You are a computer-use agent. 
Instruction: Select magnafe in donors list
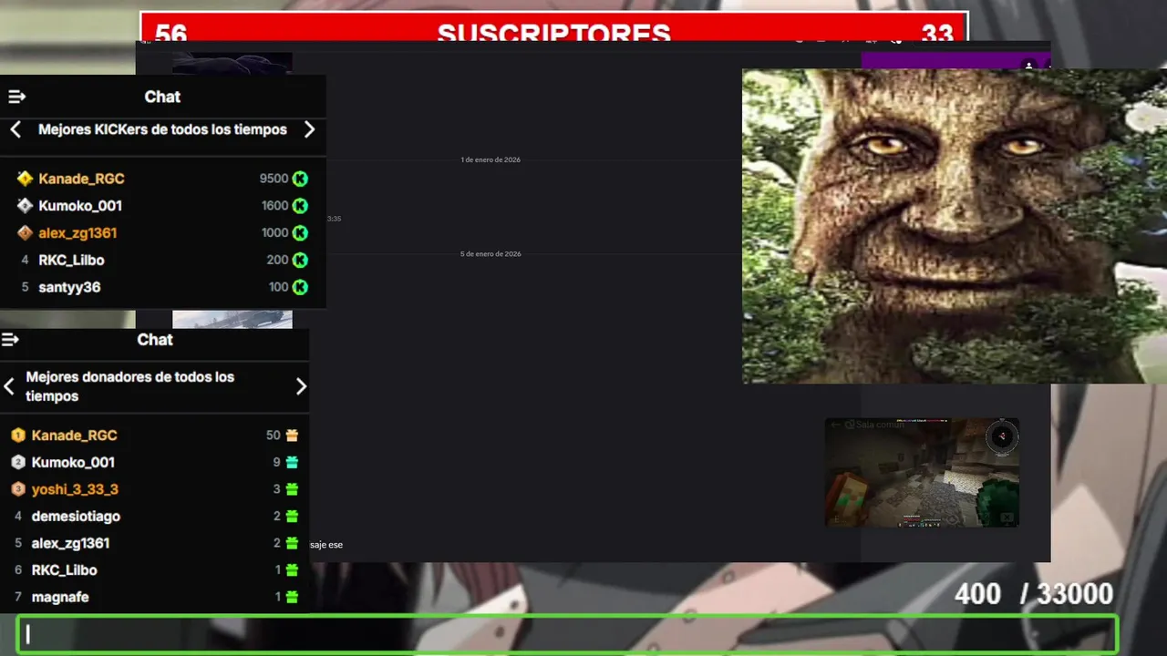pos(60,597)
